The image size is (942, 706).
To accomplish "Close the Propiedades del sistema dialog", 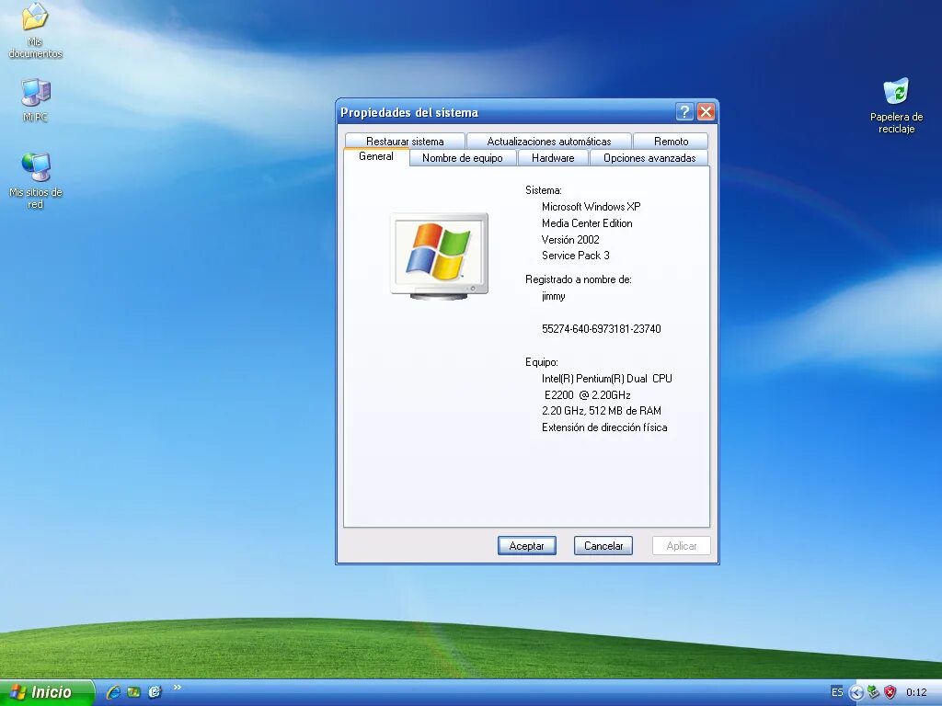I will tap(706, 111).
